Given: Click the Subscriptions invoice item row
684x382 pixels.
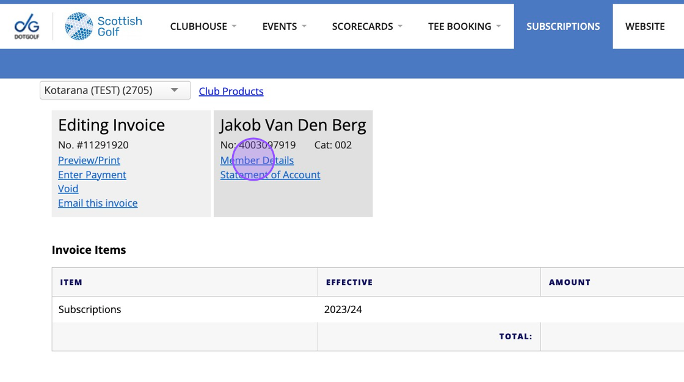Looking at the screenshot, I should (x=90, y=309).
